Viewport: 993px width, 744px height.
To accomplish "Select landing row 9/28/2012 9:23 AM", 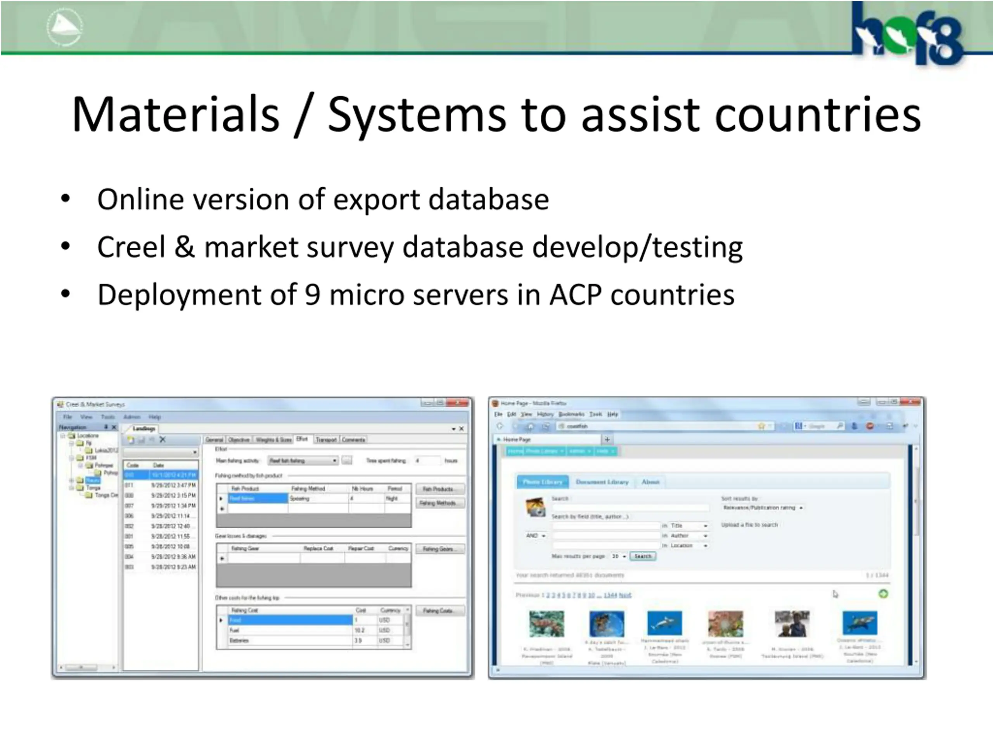I will [161, 567].
